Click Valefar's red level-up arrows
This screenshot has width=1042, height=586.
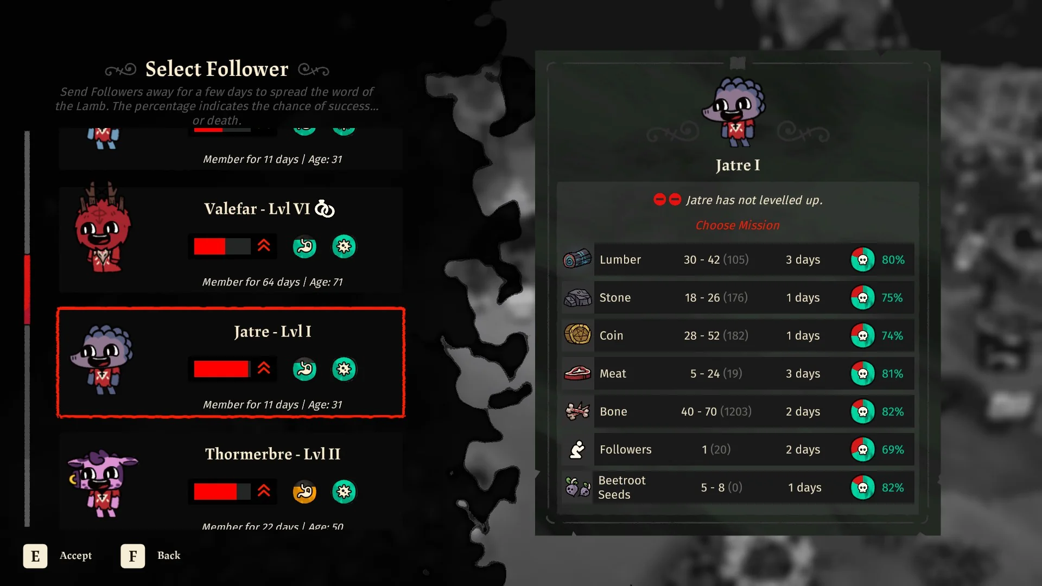coord(264,246)
